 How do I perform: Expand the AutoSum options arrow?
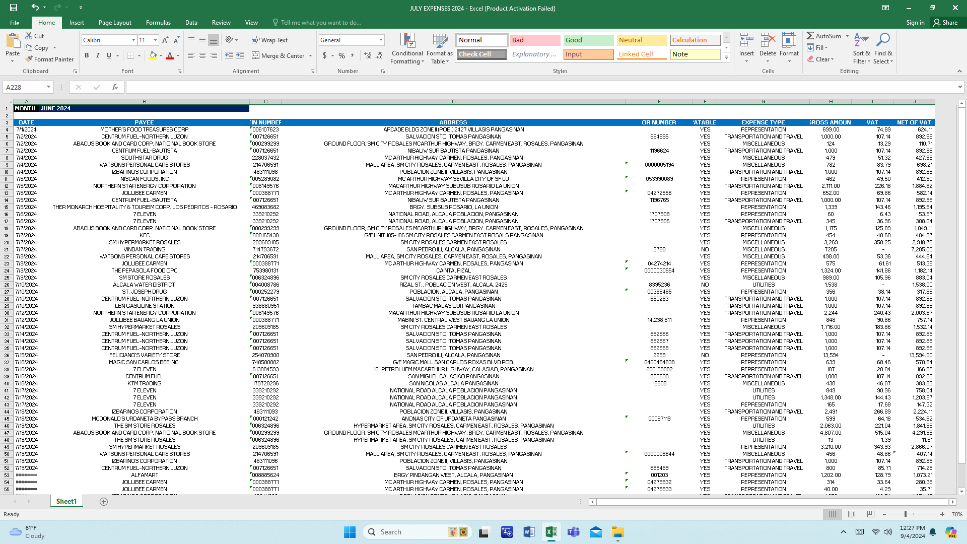tap(847, 36)
